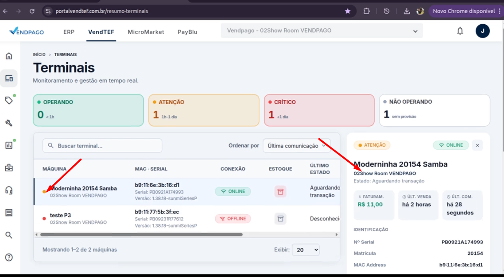Click the gray stock icon for teste P3
The width and height of the screenshot is (504, 277).
pos(280,219)
